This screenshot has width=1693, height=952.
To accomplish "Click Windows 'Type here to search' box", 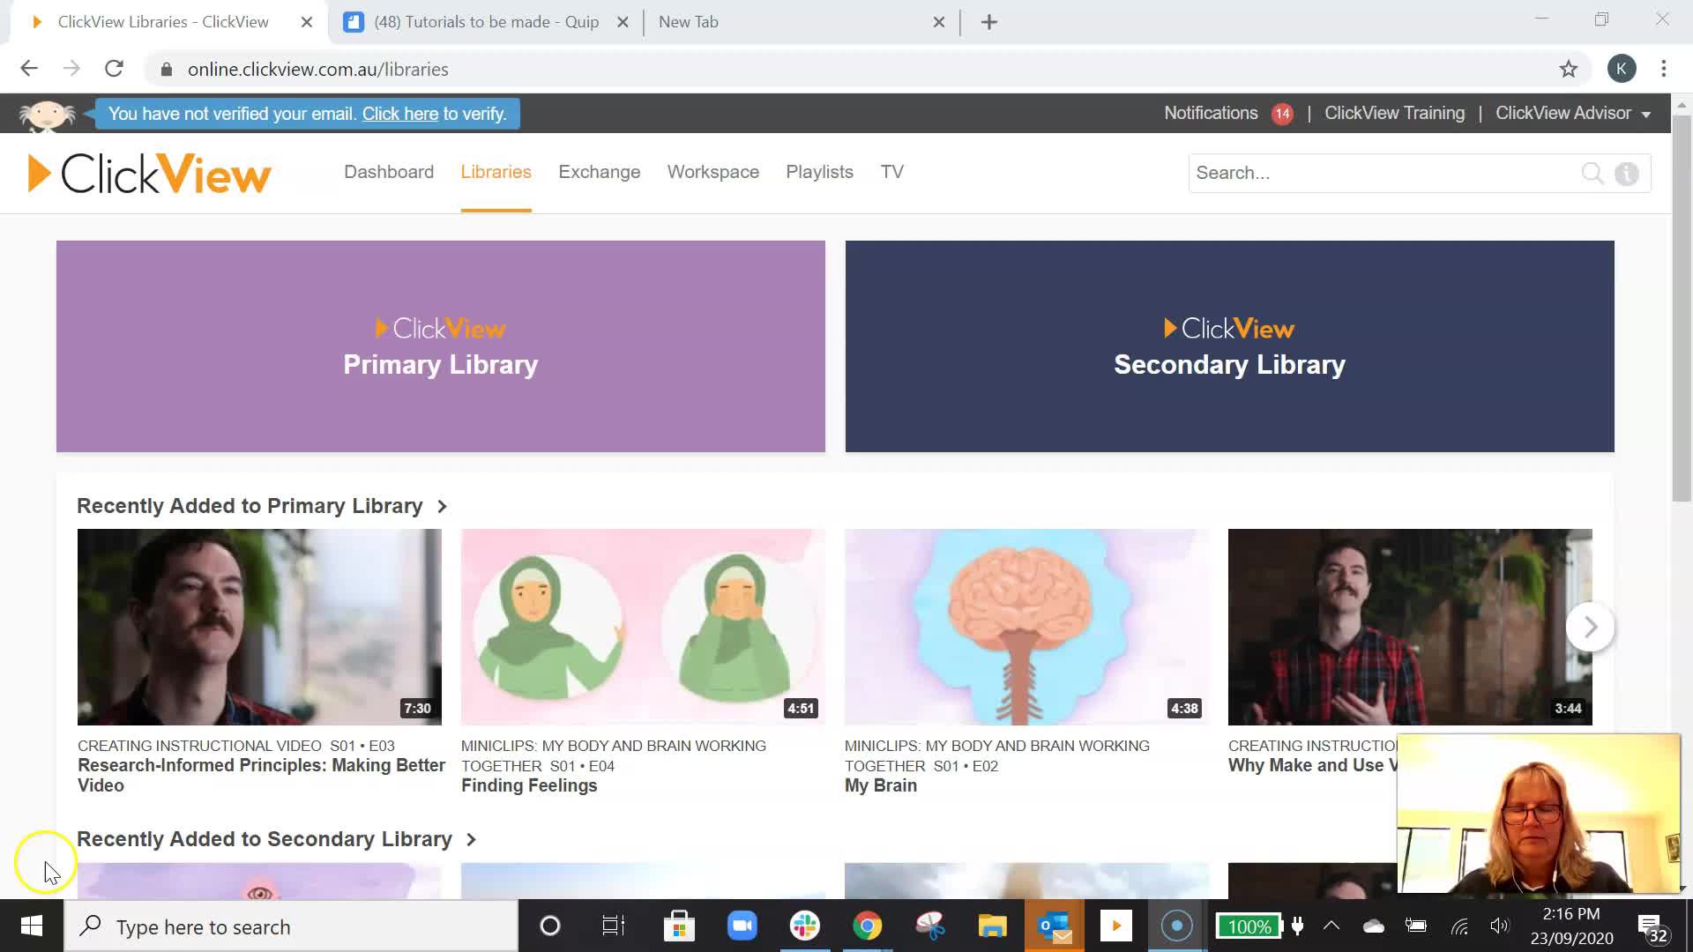I will [291, 926].
